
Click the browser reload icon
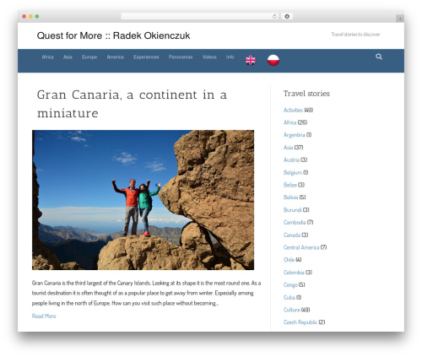pos(274,17)
